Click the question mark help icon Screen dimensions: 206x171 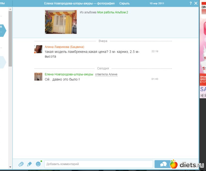pos(190,3)
